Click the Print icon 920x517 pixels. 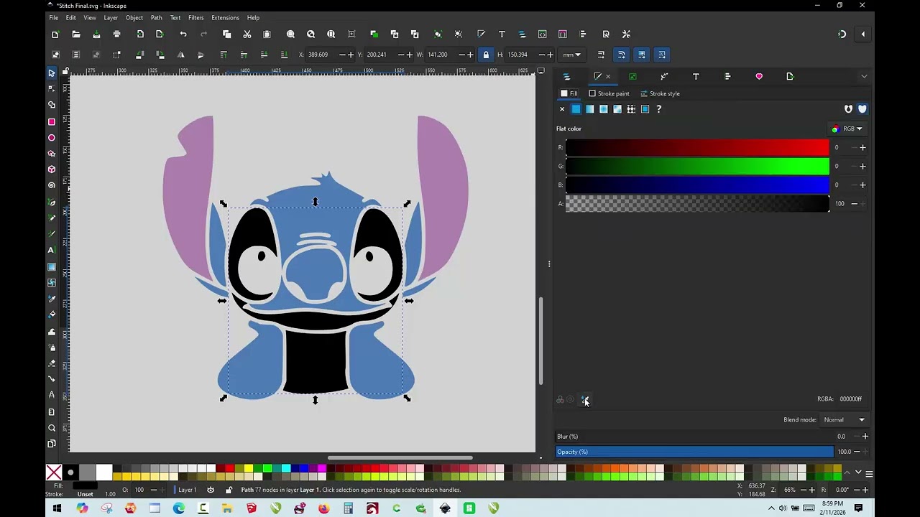point(116,34)
